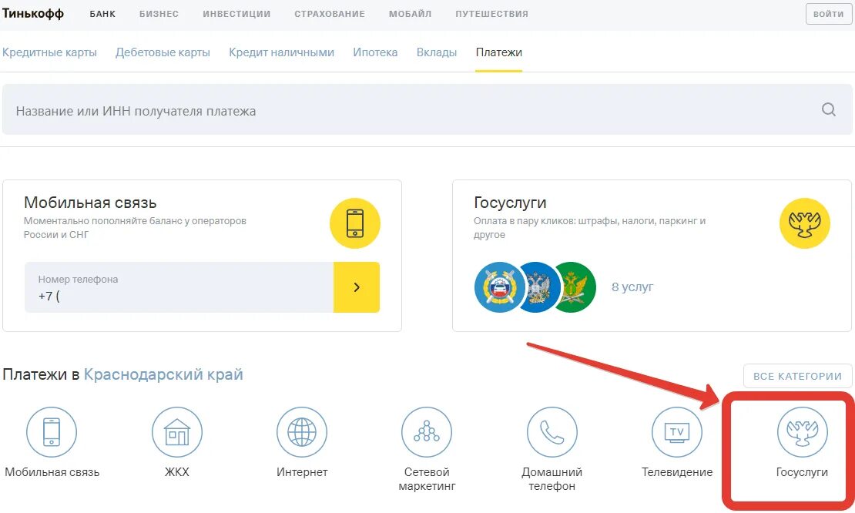
Task: Switch to Кредитные карты tab
Action: 49,52
